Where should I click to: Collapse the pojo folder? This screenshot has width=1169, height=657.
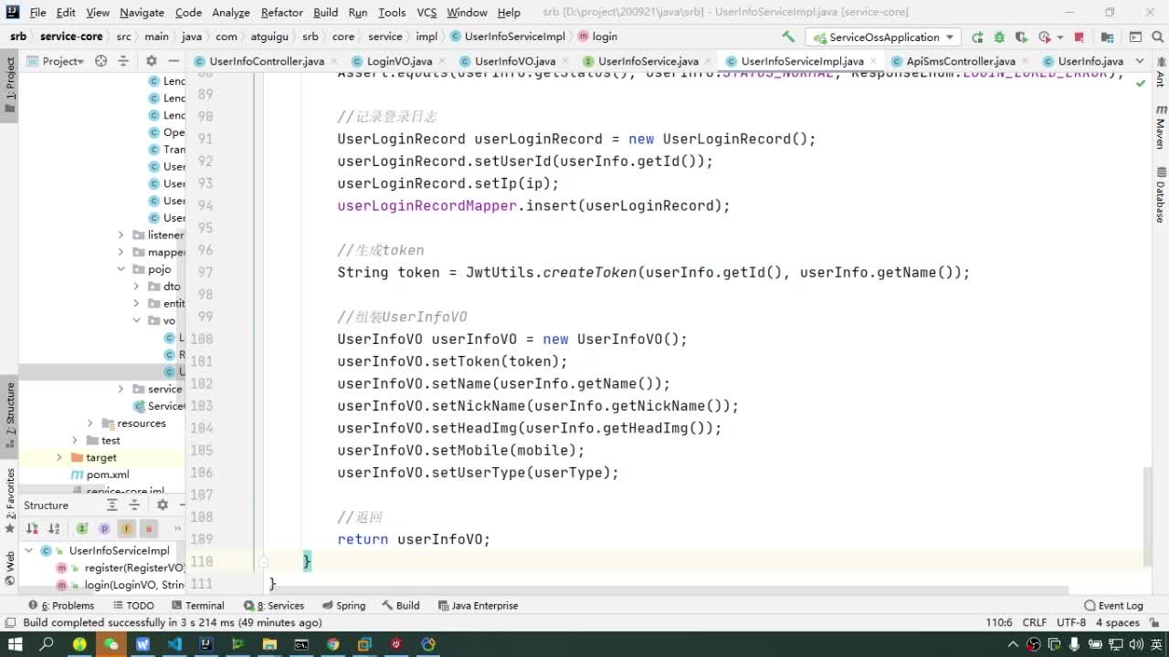coord(121,269)
